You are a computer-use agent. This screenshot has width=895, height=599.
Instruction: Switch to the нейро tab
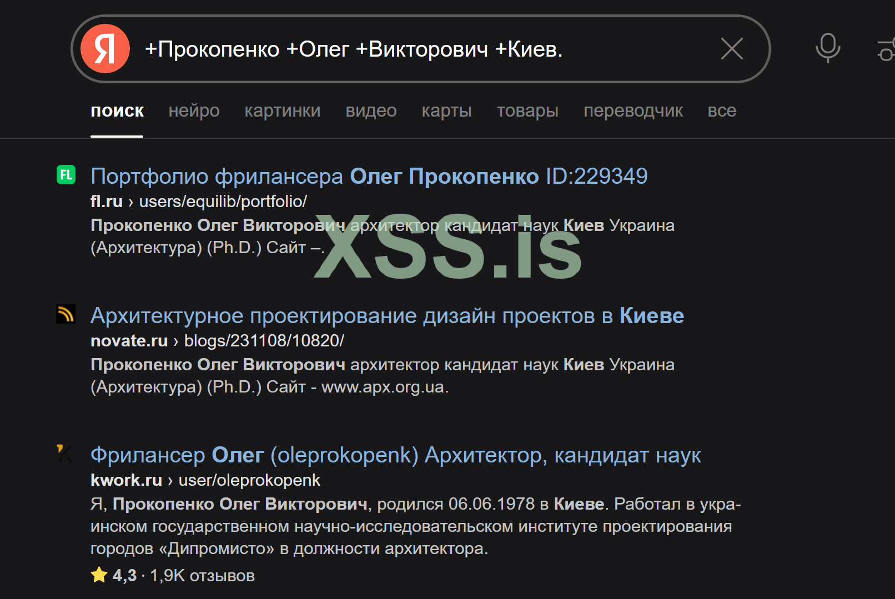194,110
